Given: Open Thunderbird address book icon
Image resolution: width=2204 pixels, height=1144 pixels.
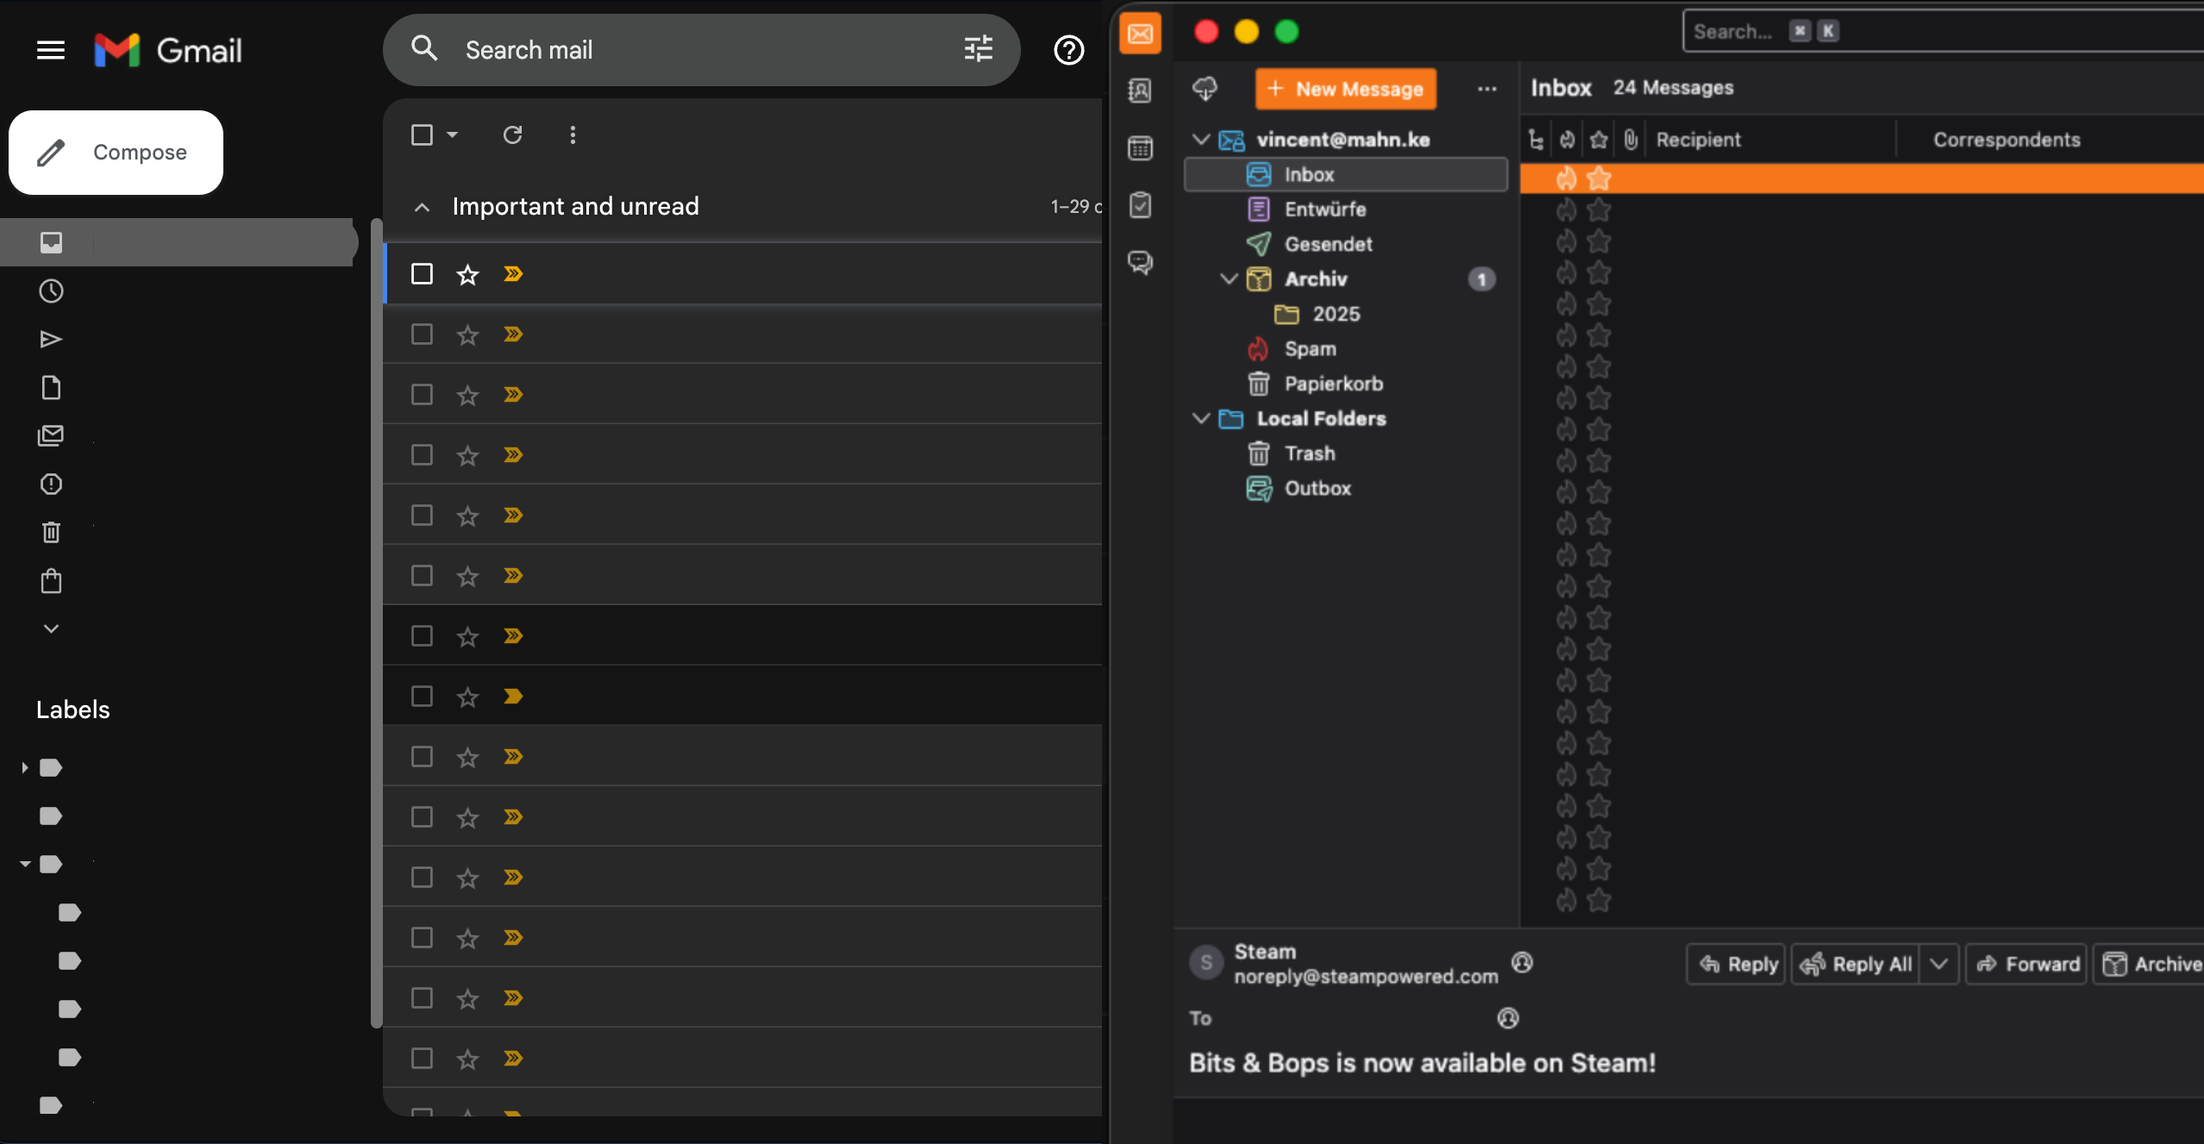Looking at the screenshot, I should pos(1140,91).
